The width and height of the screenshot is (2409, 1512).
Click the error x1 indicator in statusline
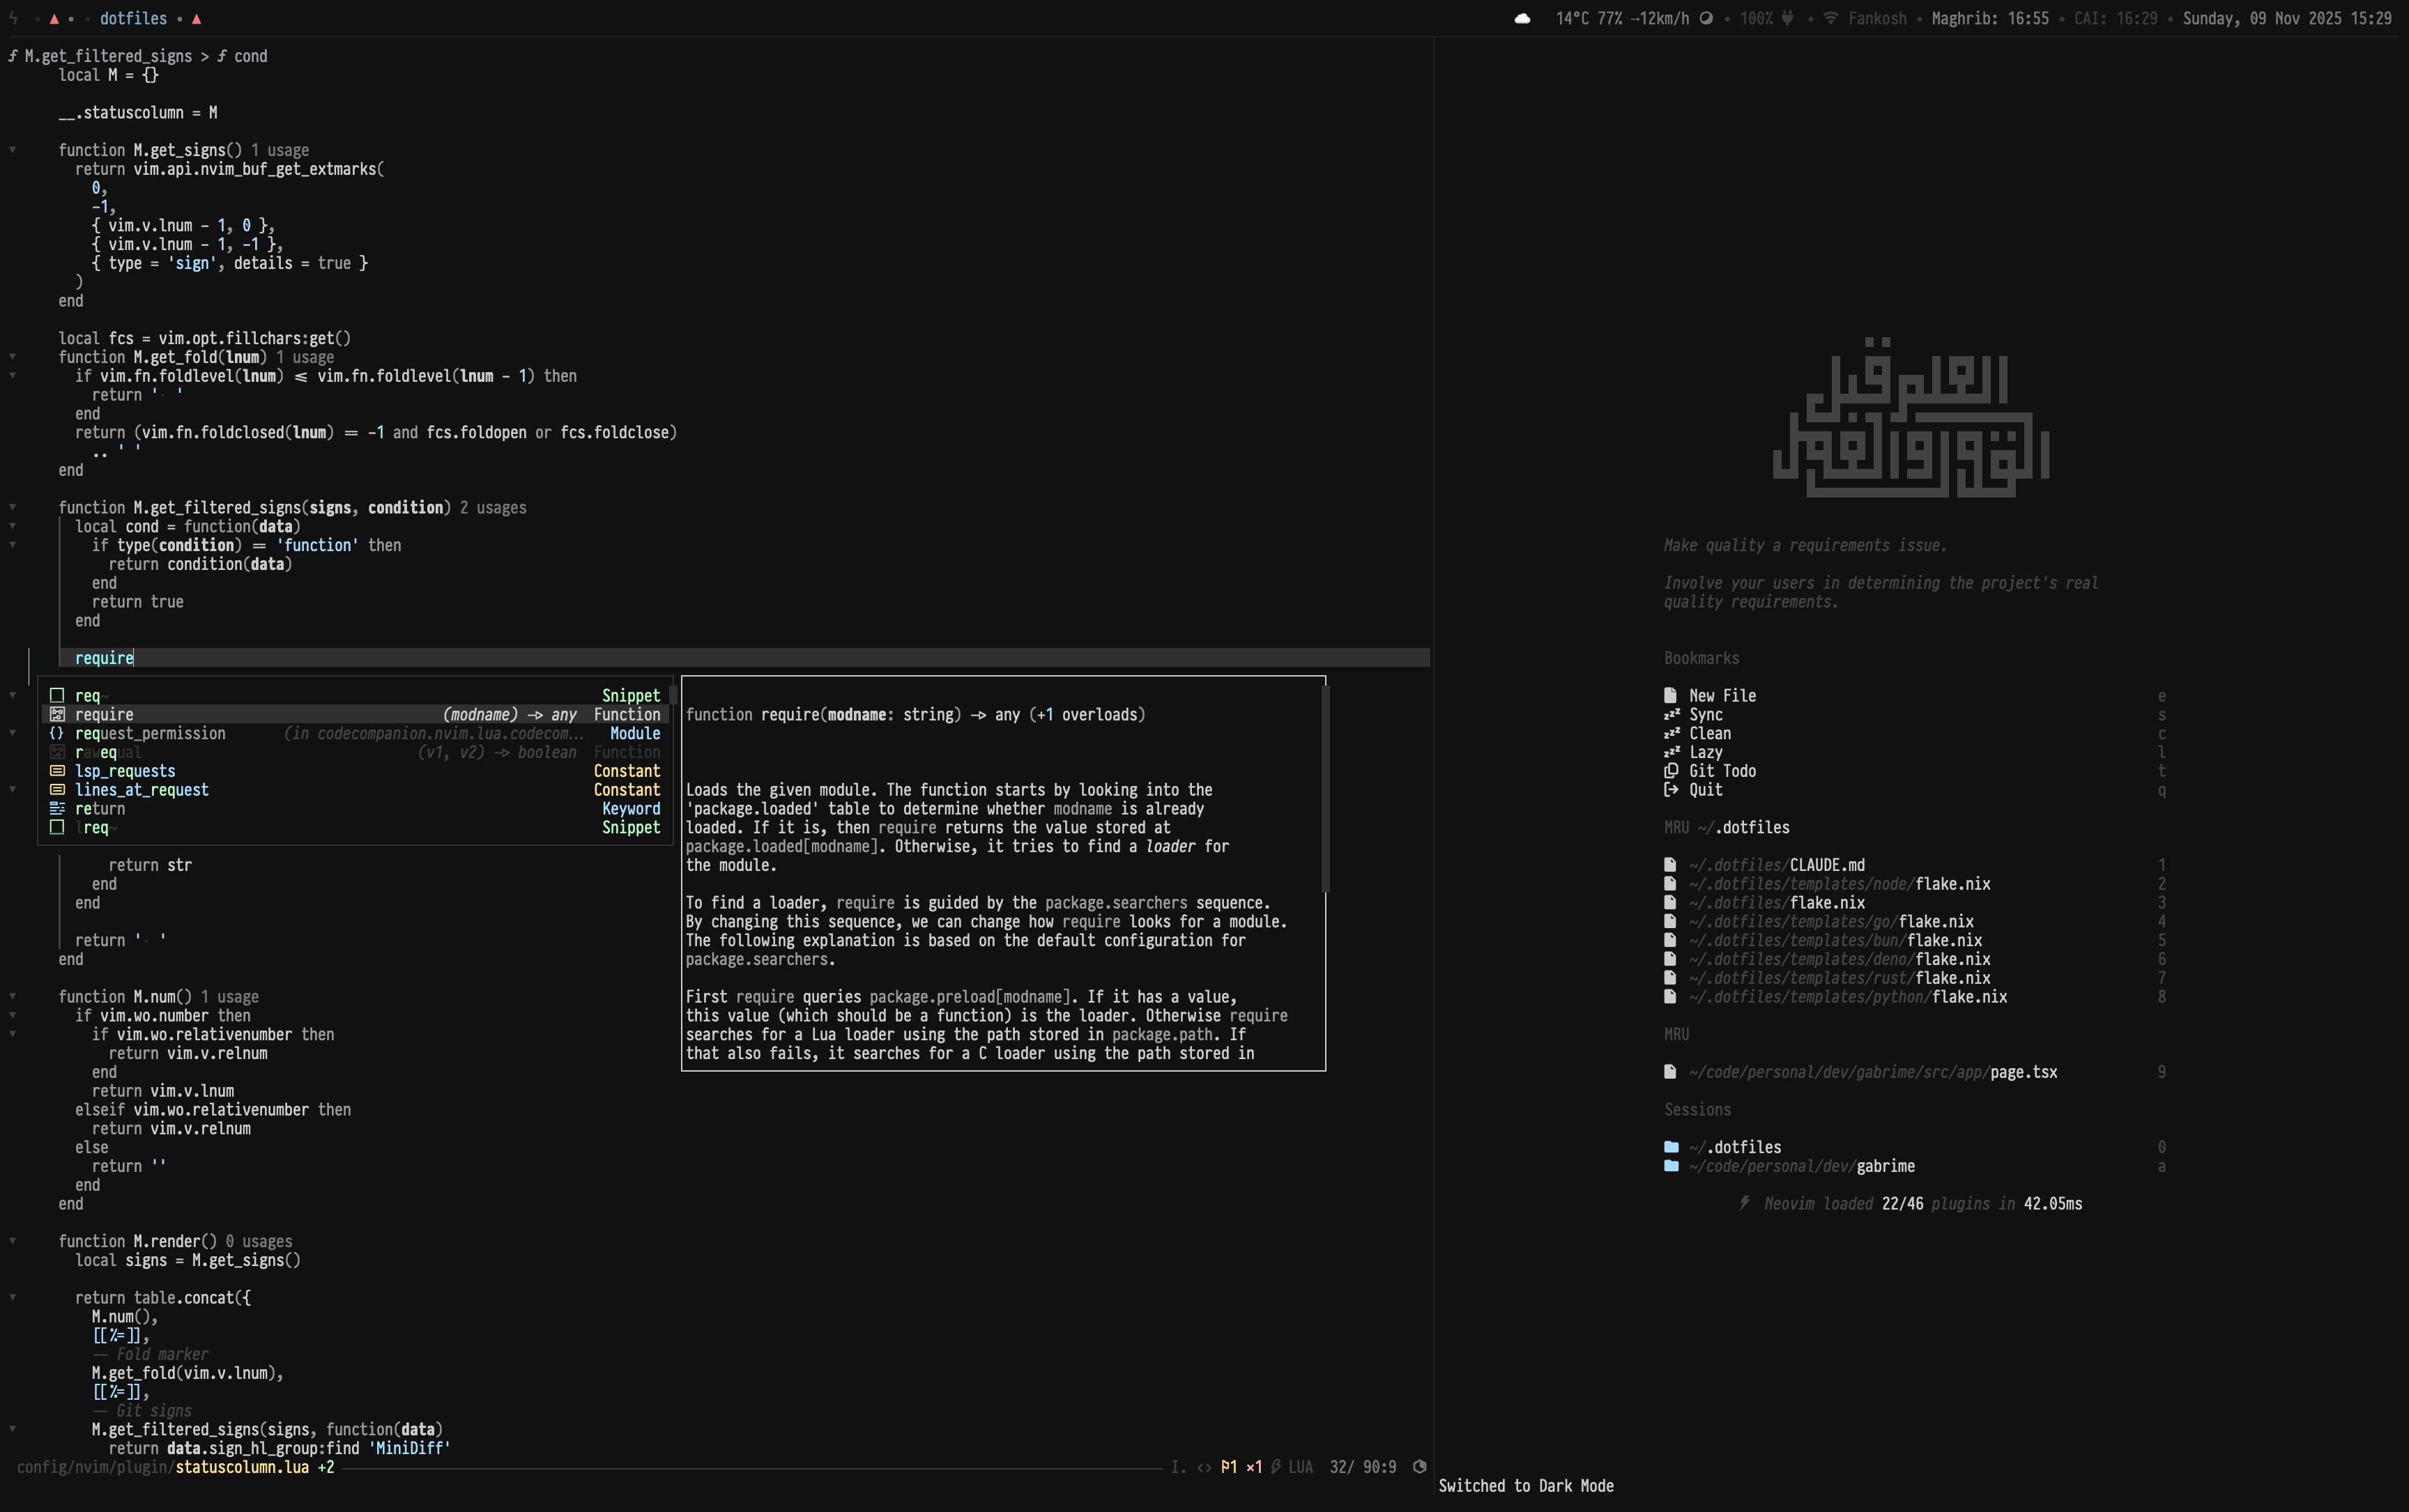tap(1253, 1467)
